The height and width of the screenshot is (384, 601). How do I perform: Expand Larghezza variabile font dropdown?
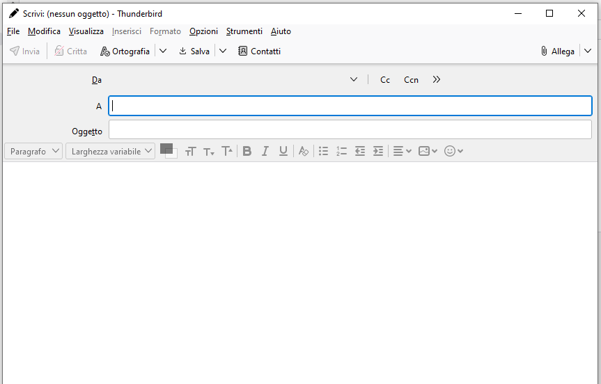pos(110,151)
